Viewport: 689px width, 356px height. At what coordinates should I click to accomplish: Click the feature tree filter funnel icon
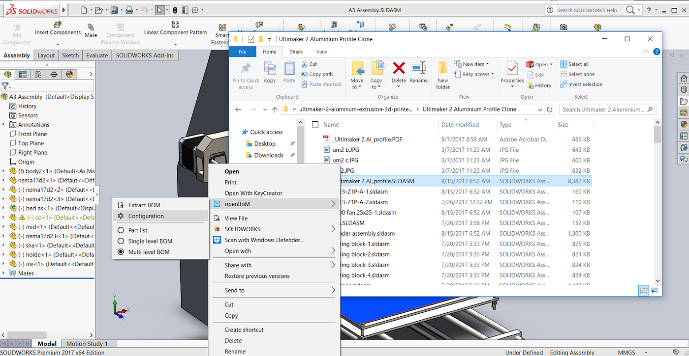pyautogui.click(x=6, y=86)
